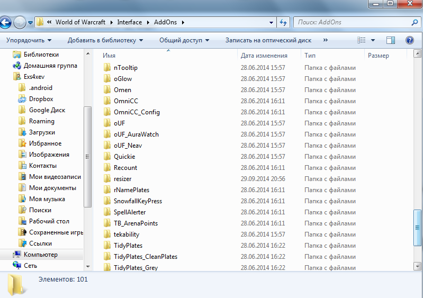Open Exs4xev user folder in sidebar
The image size is (423, 298).
(x=29, y=77)
